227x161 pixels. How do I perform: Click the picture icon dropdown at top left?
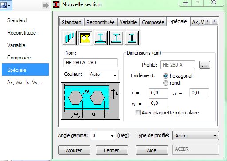6,5
